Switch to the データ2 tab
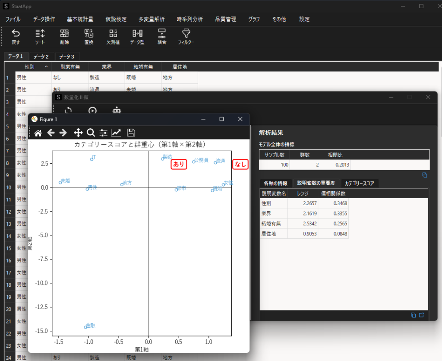This screenshot has width=442, height=361. (x=41, y=56)
